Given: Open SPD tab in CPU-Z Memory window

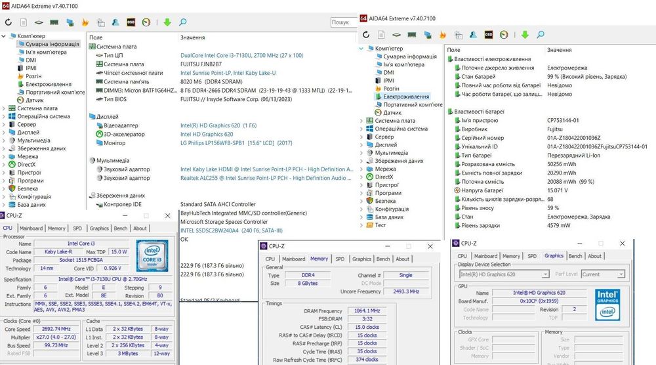Looking at the screenshot, I should pos(340,259).
